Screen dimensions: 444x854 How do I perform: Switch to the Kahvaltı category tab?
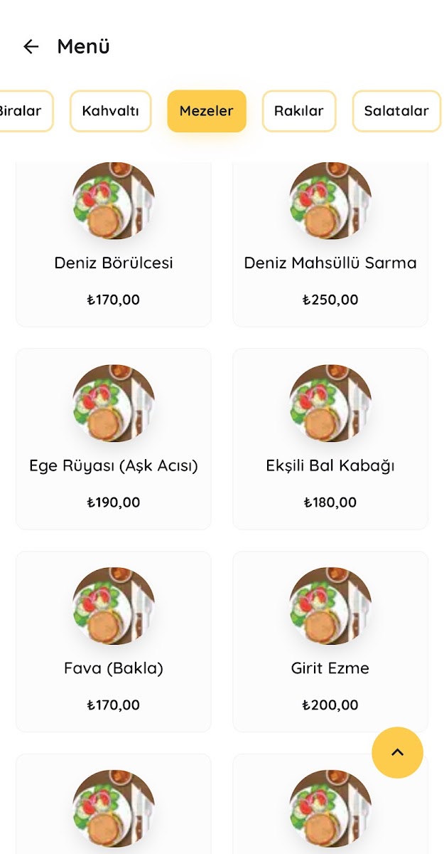[x=110, y=111]
